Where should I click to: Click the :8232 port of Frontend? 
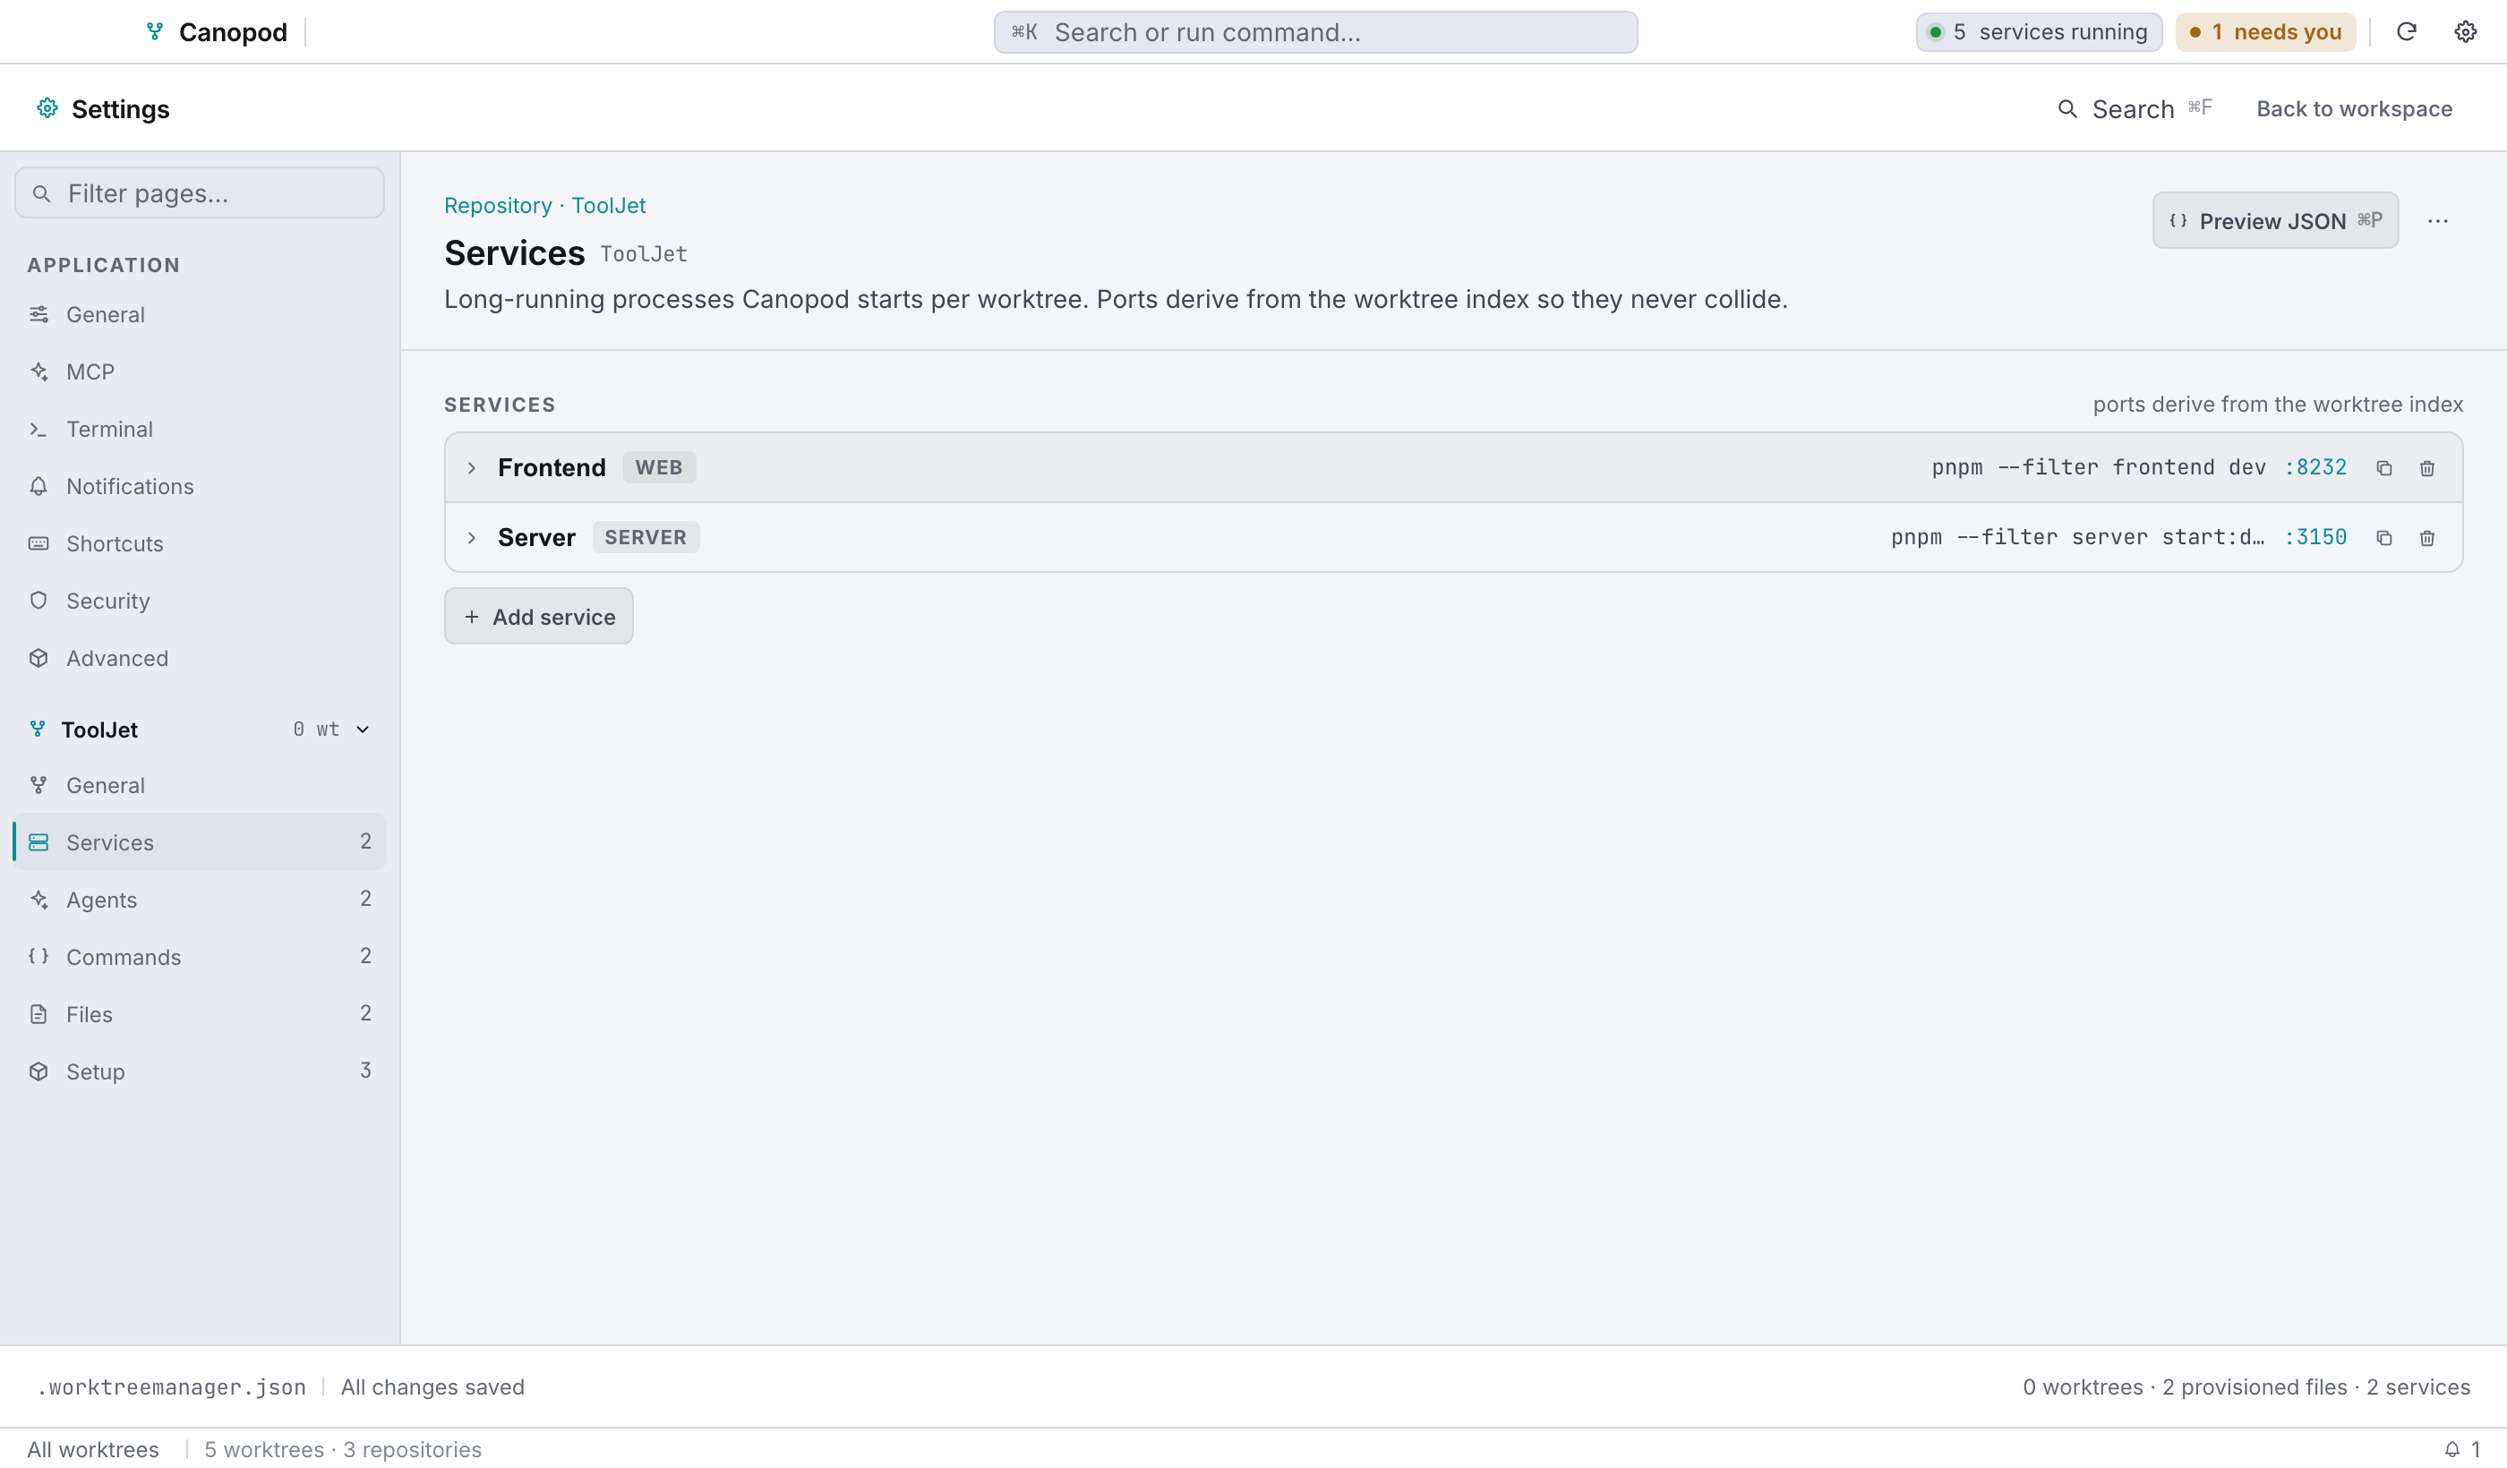coord(2315,467)
